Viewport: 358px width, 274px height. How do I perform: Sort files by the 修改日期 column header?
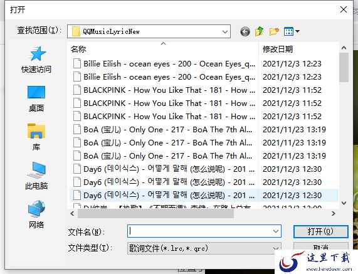pos(298,49)
